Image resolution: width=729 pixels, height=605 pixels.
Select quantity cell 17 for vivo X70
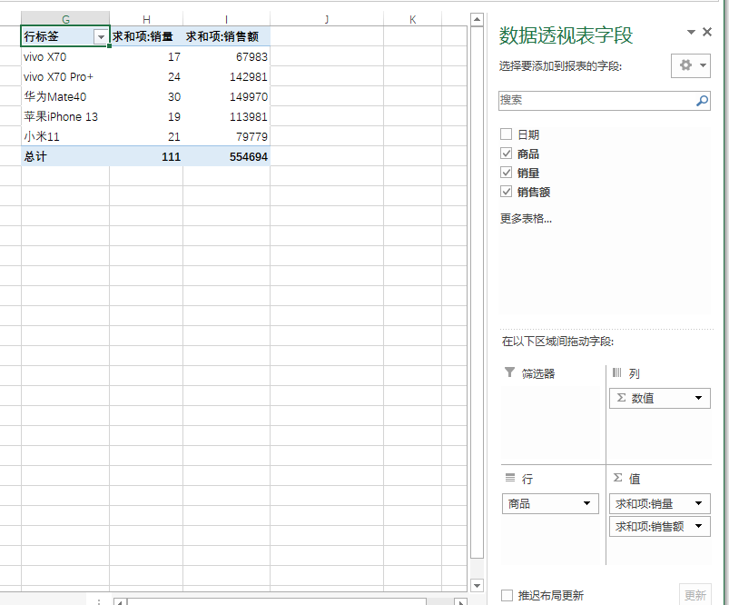coord(146,57)
